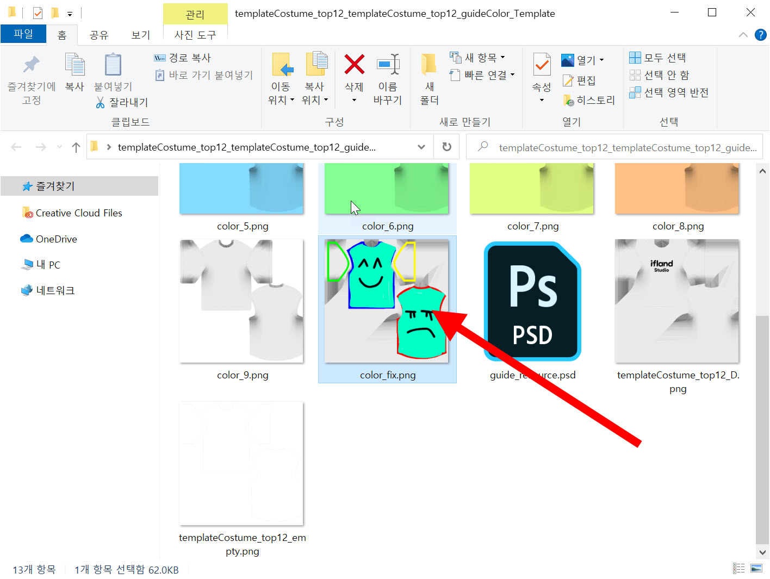Image resolution: width=770 pixels, height=579 pixels.
Task: Refresh the folder view
Action: click(447, 147)
